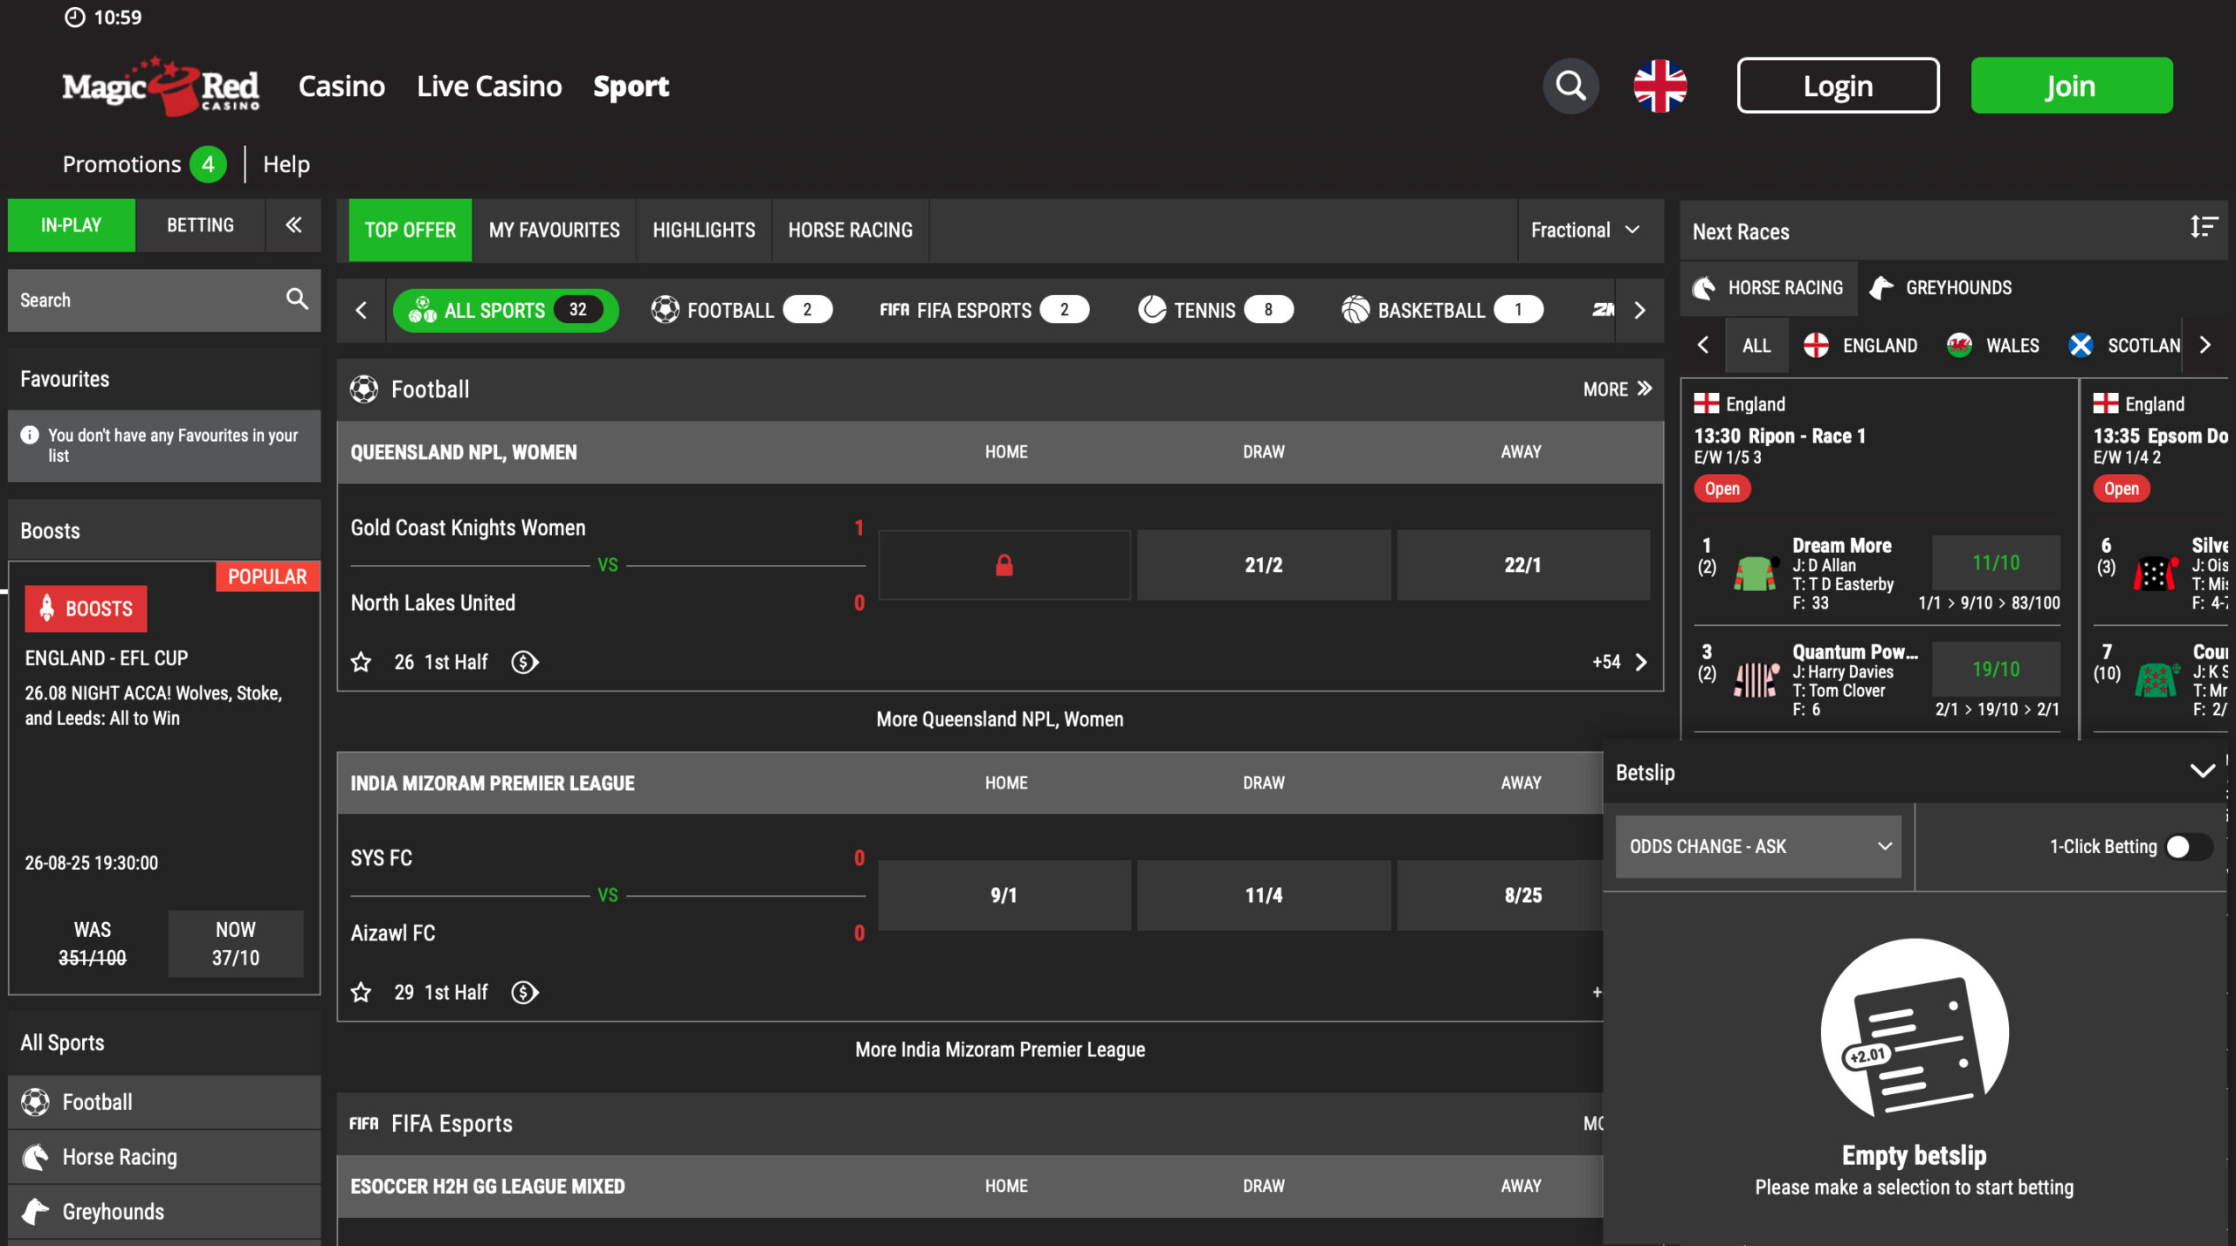This screenshot has height=1246, width=2236.
Task: Click the empty betslip illustration
Action: [1915, 1029]
